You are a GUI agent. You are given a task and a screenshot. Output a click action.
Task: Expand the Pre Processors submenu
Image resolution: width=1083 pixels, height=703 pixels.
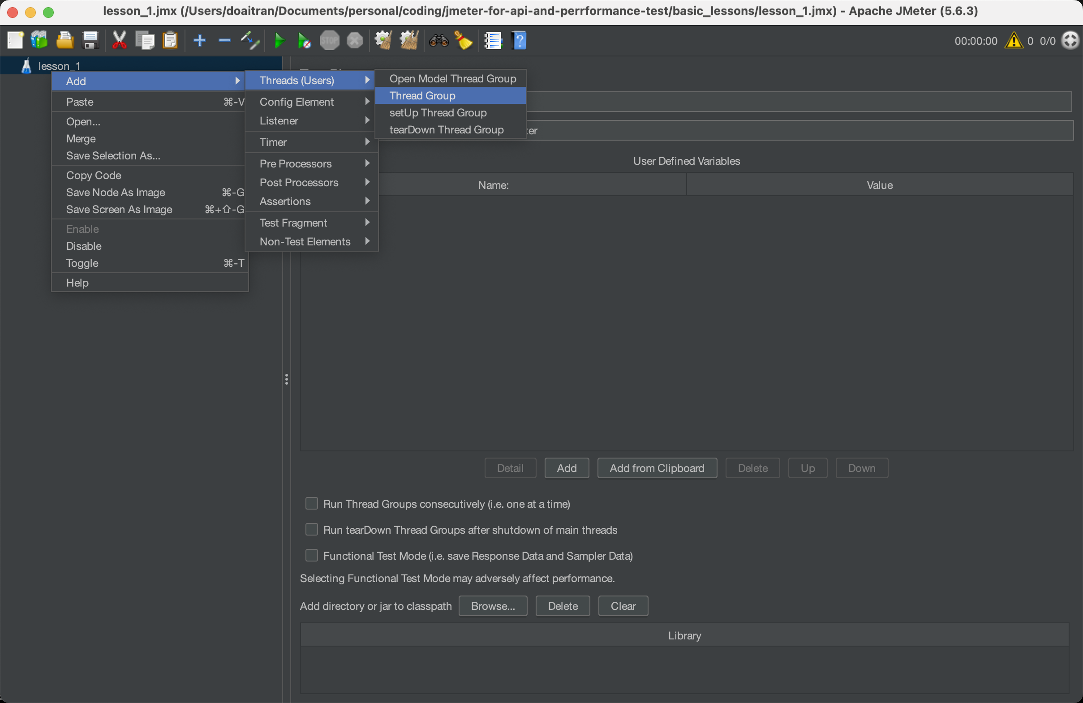point(312,163)
